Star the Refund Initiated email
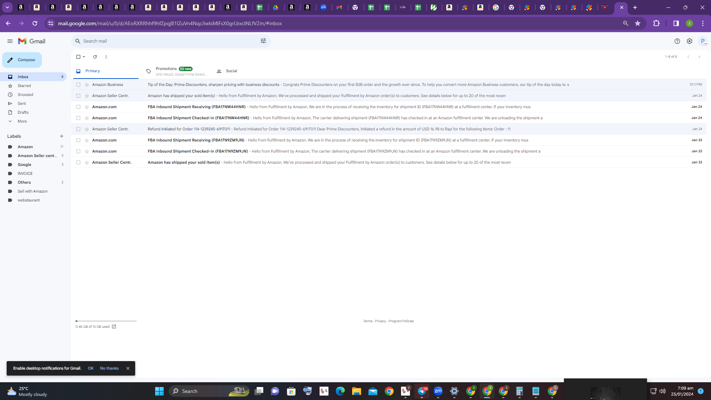This screenshot has width=711, height=400. coord(87,129)
